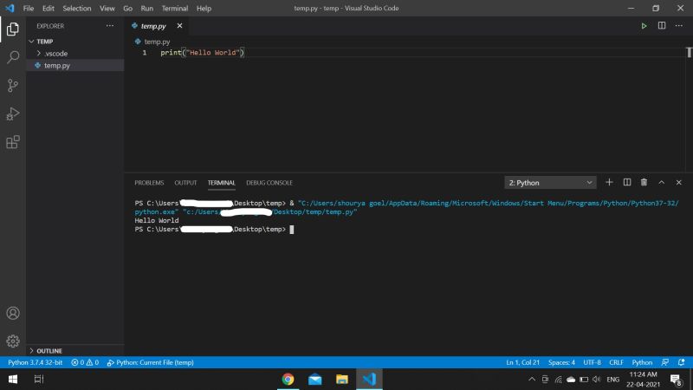Open the Run and Debug view
Image resolution: width=693 pixels, height=390 pixels.
click(13, 114)
